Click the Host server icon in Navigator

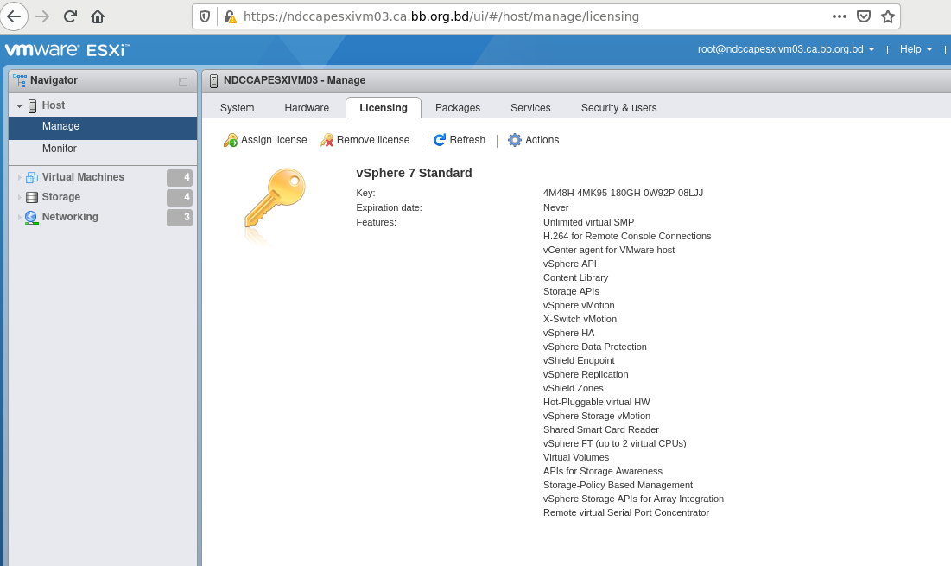[33, 105]
